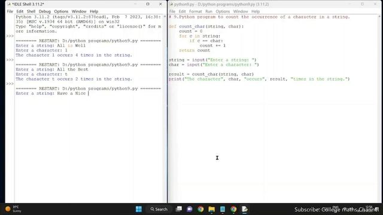Click the Windows Start button
This screenshot has width=383, height=215.
coord(139,209)
